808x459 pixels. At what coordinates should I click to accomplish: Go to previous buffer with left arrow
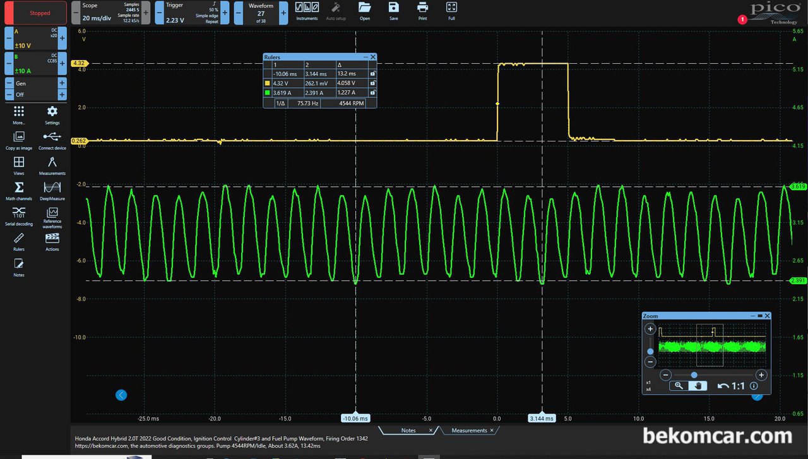tap(121, 395)
